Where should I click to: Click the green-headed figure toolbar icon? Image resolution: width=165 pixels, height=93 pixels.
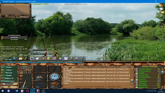[x=60, y=58]
